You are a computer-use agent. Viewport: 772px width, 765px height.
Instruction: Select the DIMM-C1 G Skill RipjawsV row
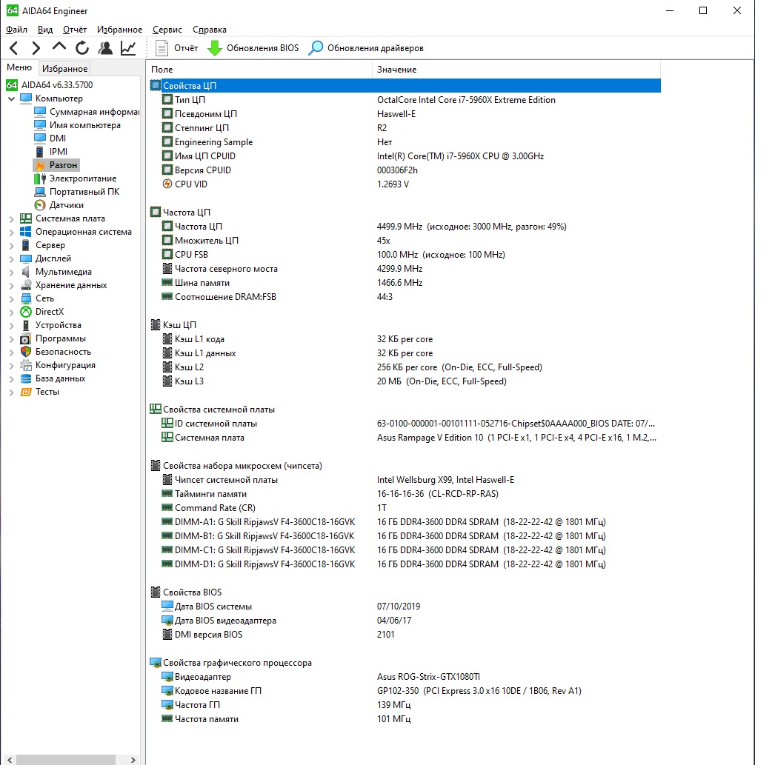tap(405, 550)
